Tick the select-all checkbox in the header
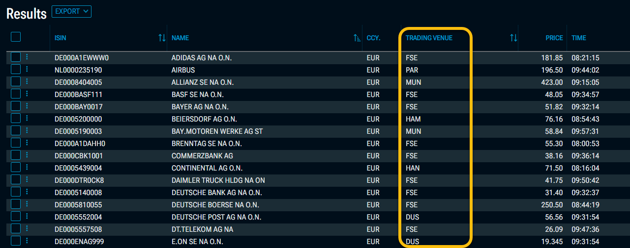Image resolution: width=630 pixels, height=248 pixels. [16, 37]
